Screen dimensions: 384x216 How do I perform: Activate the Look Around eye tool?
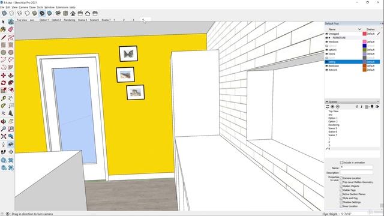pos(11,144)
